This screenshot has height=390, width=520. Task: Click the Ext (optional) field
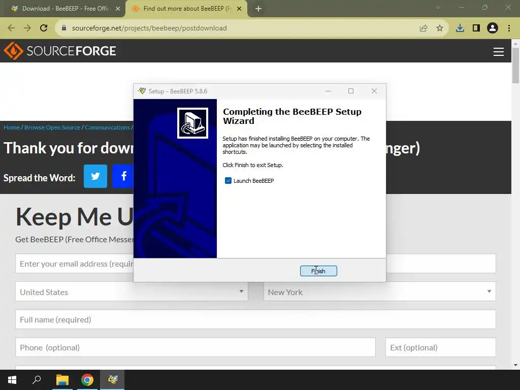click(x=441, y=347)
